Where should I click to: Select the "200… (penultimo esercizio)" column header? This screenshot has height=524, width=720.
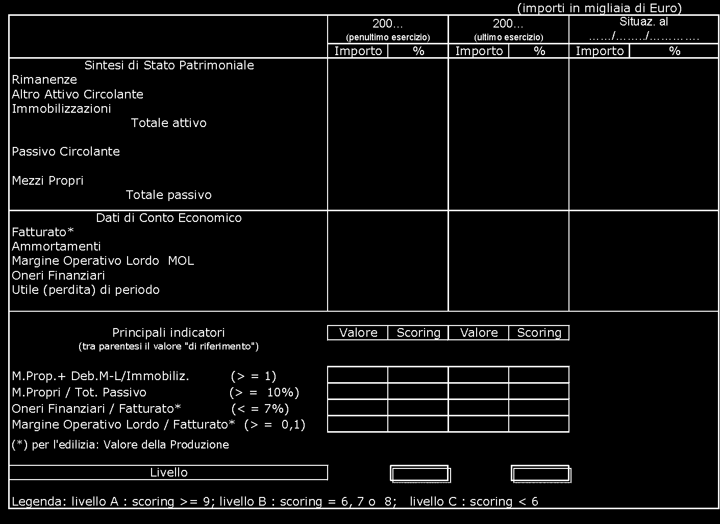point(388,30)
